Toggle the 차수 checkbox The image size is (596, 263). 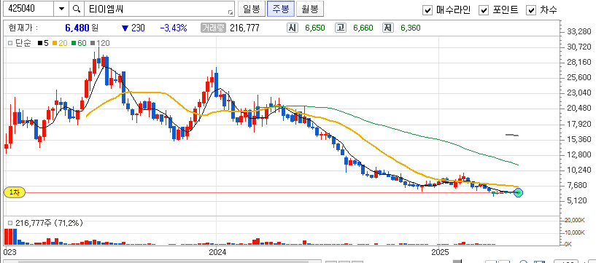tap(531, 10)
